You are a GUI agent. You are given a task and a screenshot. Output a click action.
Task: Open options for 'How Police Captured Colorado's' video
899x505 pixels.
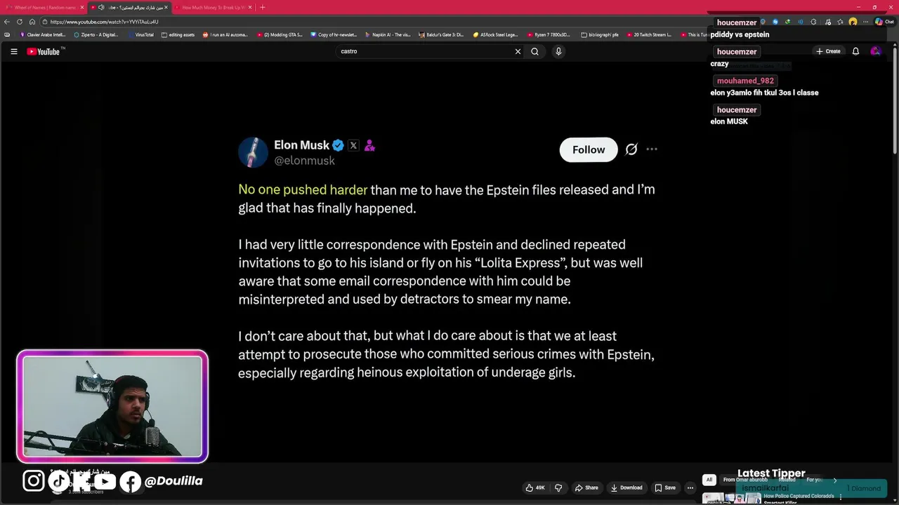click(841, 497)
